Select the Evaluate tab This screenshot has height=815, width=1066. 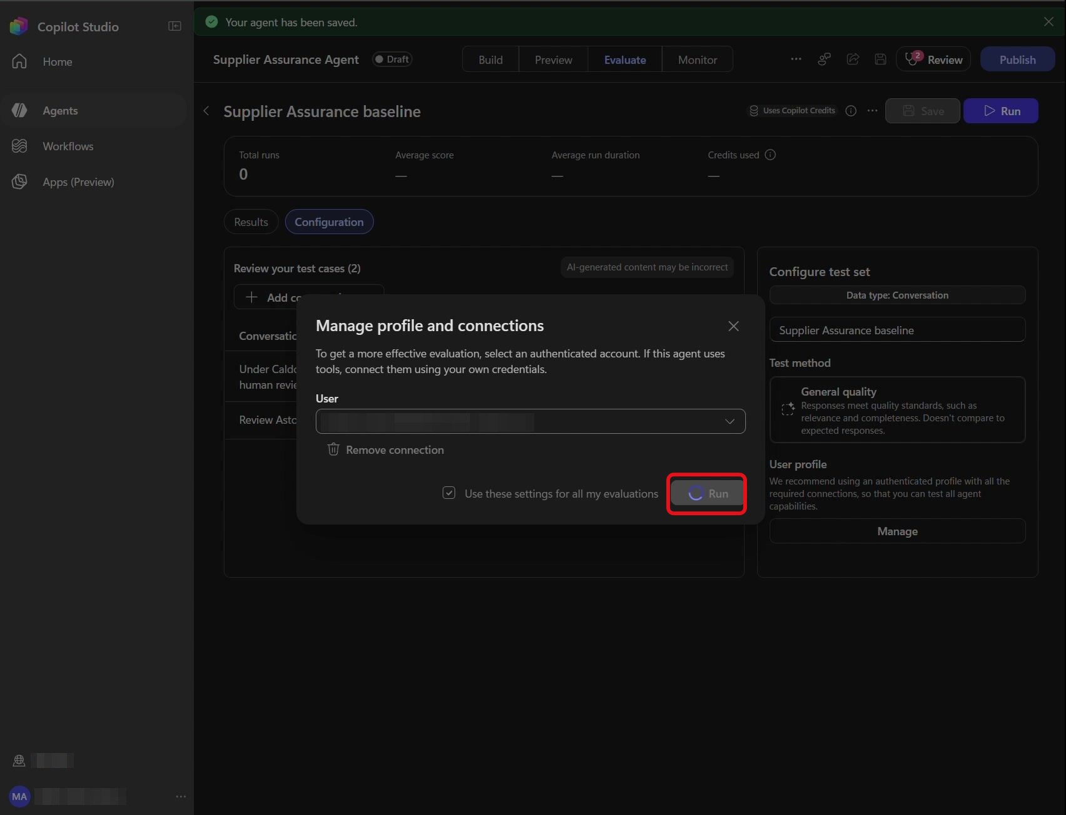coord(625,59)
